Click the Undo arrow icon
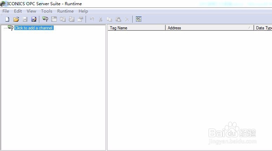 (92, 19)
